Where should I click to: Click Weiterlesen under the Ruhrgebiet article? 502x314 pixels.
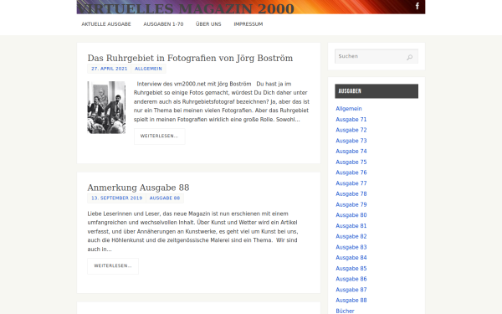pyautogui.click(x=160, y=136)
